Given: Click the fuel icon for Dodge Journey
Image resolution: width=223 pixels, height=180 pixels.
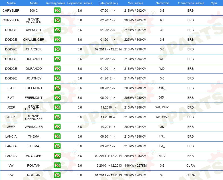Looking at the screenshot, I should pos(57,78).
